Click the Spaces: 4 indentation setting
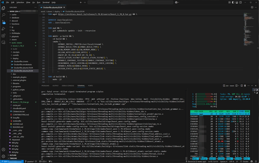 click(x=224, y=161)
